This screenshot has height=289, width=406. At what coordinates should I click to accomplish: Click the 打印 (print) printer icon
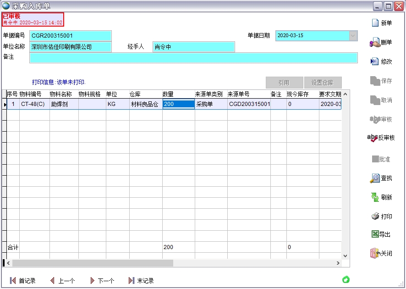(375, 217)
